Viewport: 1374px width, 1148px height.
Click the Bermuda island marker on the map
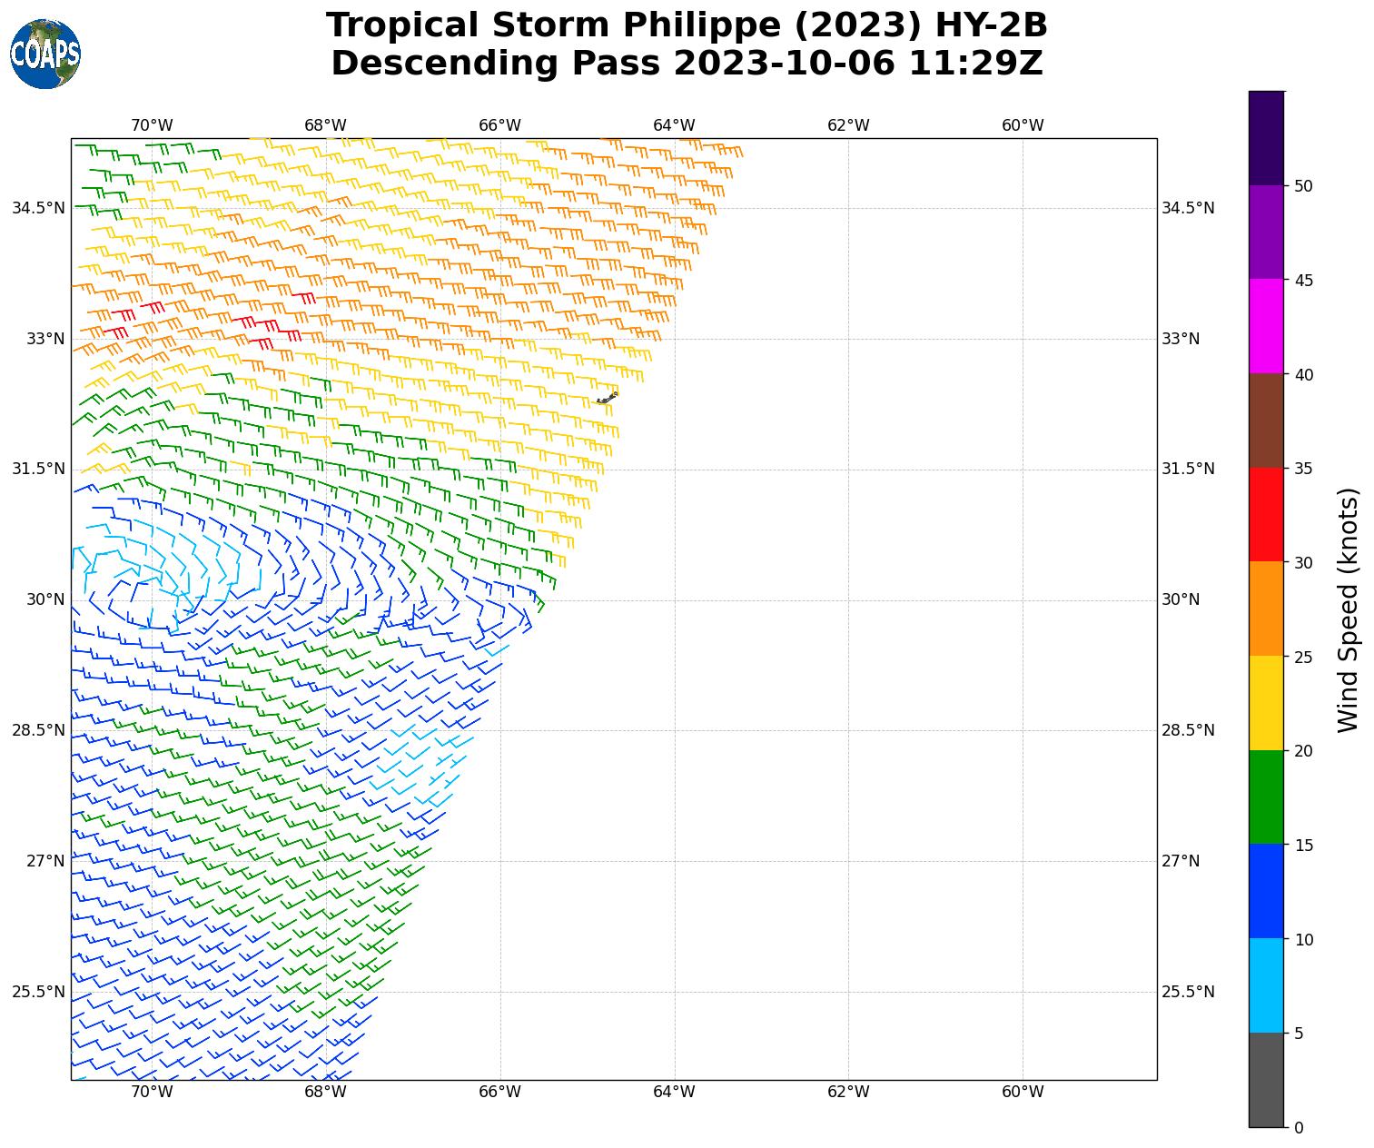pyautogui.click(x=607, y=398)
